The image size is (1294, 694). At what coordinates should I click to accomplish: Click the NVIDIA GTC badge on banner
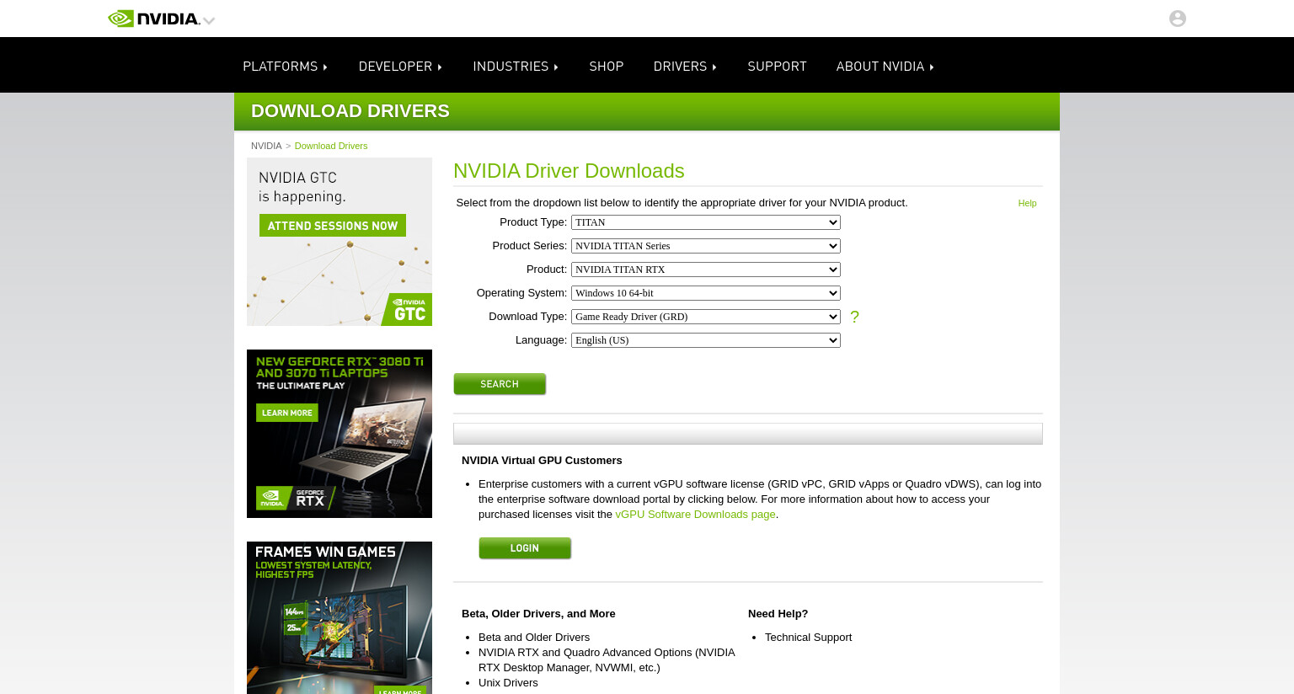pyautogui.click(x=408, y=309)
